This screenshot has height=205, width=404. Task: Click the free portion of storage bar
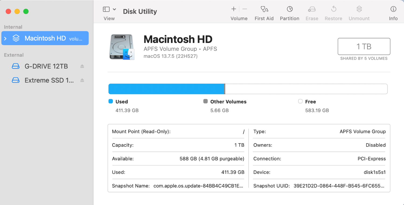pos(306,89)
